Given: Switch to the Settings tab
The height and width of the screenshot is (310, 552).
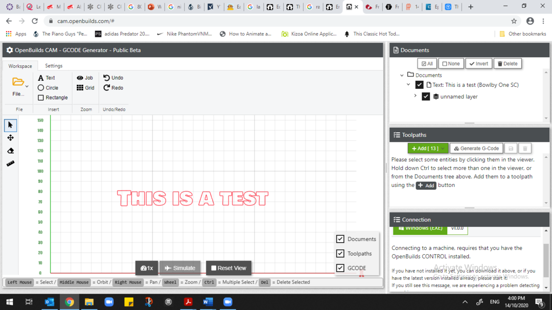Looking at the screenshot, I should [54, 66].
